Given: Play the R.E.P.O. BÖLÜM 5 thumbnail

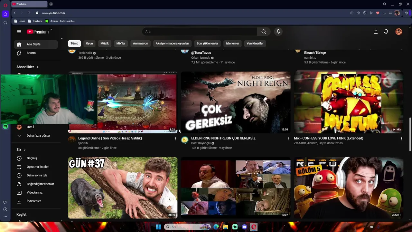Looking at the screenshot, I should pyautogui.click(x=349, y=188).
